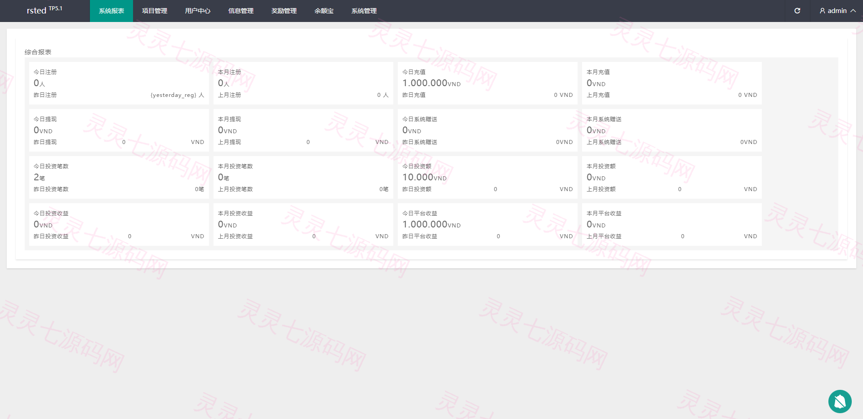Click the 上月提现 label
863x419 pixels.
230,142
